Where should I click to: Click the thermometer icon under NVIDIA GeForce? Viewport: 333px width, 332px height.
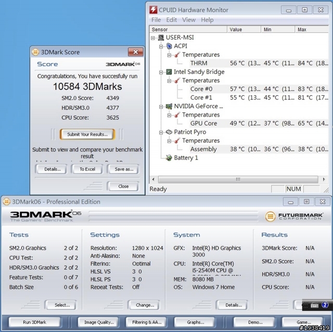click(177, 115)
